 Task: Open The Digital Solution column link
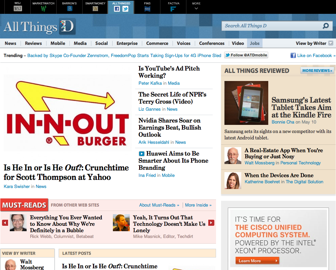coord(304,182)
